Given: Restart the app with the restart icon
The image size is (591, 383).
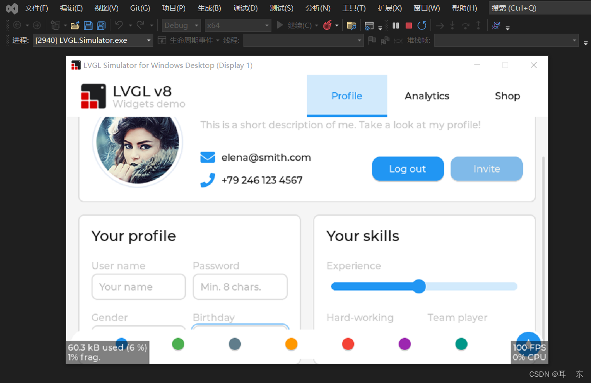Looking at the screenshot, I should 422,25.
